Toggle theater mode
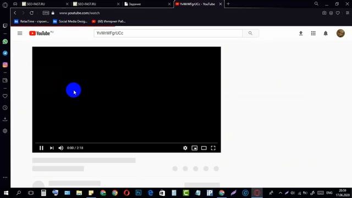The height and width of the screenshot is (198, 352). tap(204, 148)
